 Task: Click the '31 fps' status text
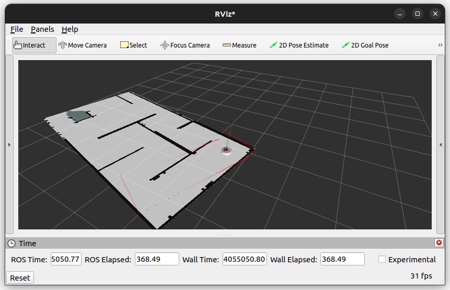(x=421, y=276)
